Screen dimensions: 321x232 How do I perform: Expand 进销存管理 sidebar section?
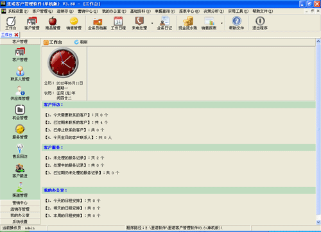(x=20, y=209)
